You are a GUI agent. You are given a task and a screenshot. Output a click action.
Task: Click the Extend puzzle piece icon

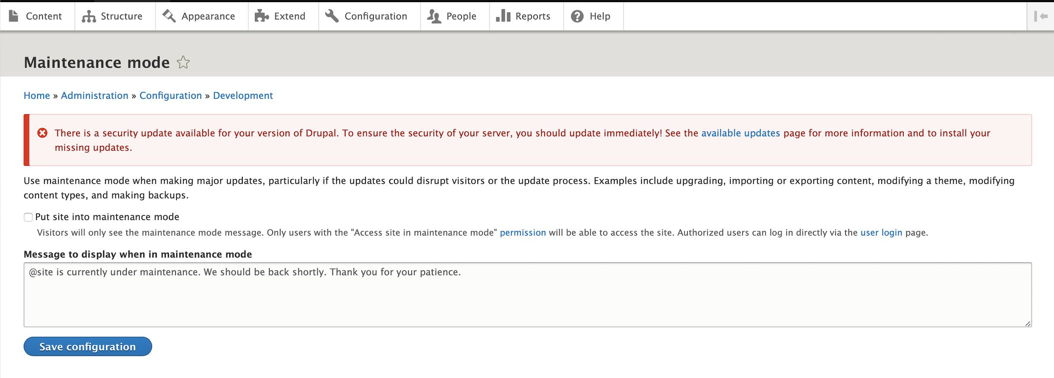(x=261, y=16)
